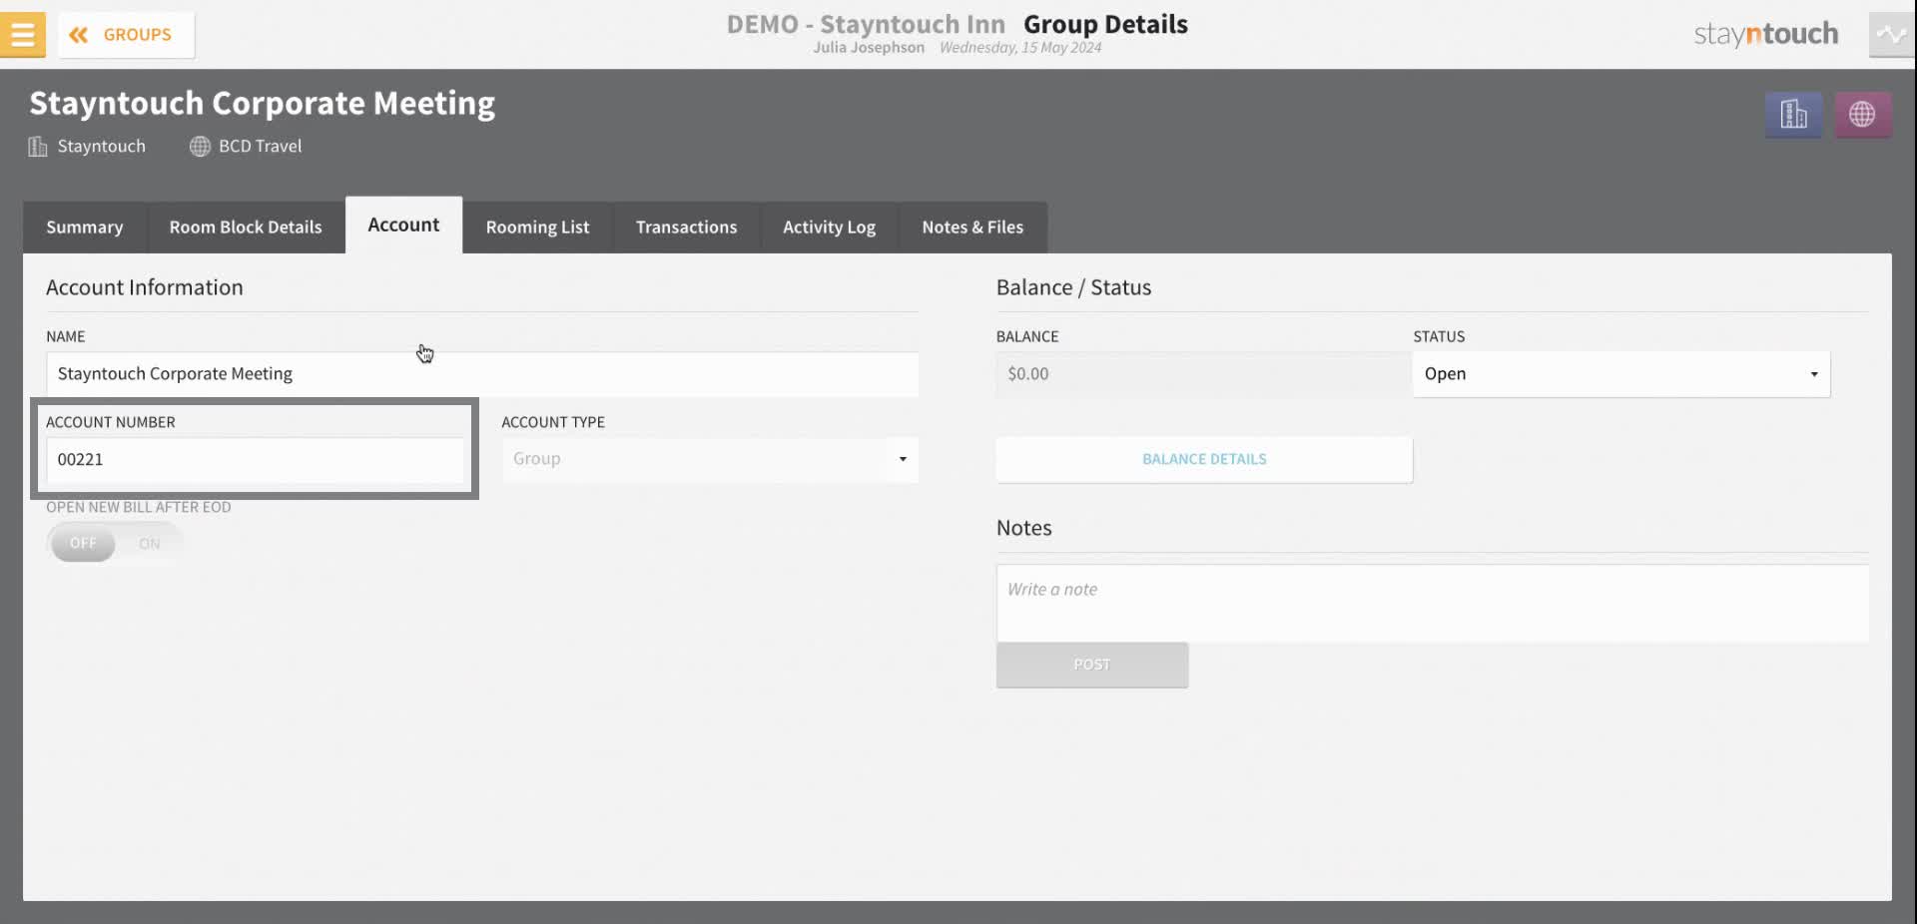
Task: Switch to Notes & Files tab
Action: click(972, 228)
